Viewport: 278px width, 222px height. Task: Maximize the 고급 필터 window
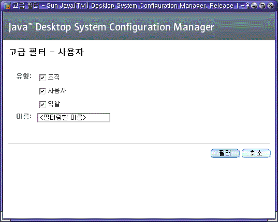[x=262, y=6]
